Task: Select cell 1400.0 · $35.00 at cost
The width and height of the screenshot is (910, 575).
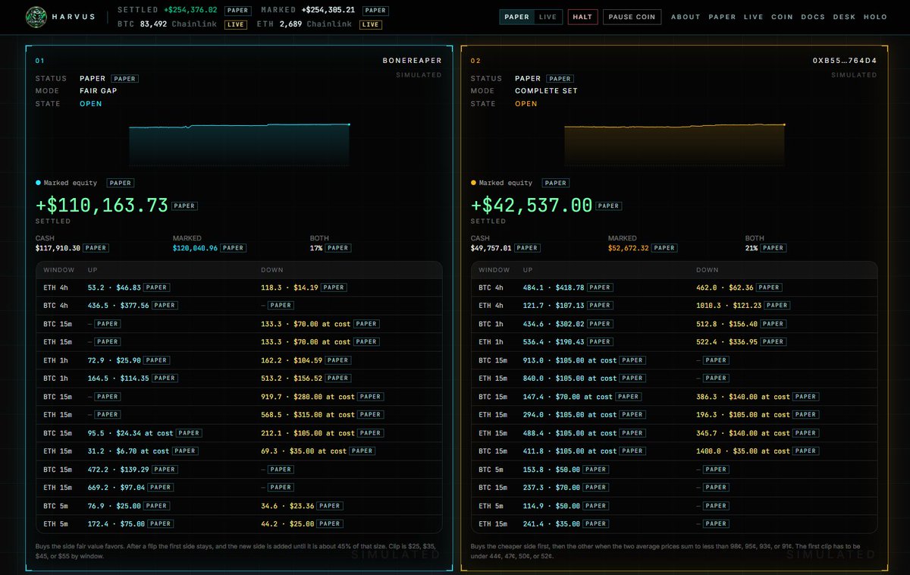Action: click(x=743, y=451)
